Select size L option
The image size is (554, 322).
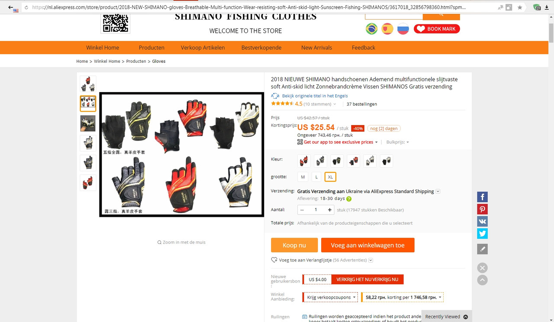[x=316, y=177]
